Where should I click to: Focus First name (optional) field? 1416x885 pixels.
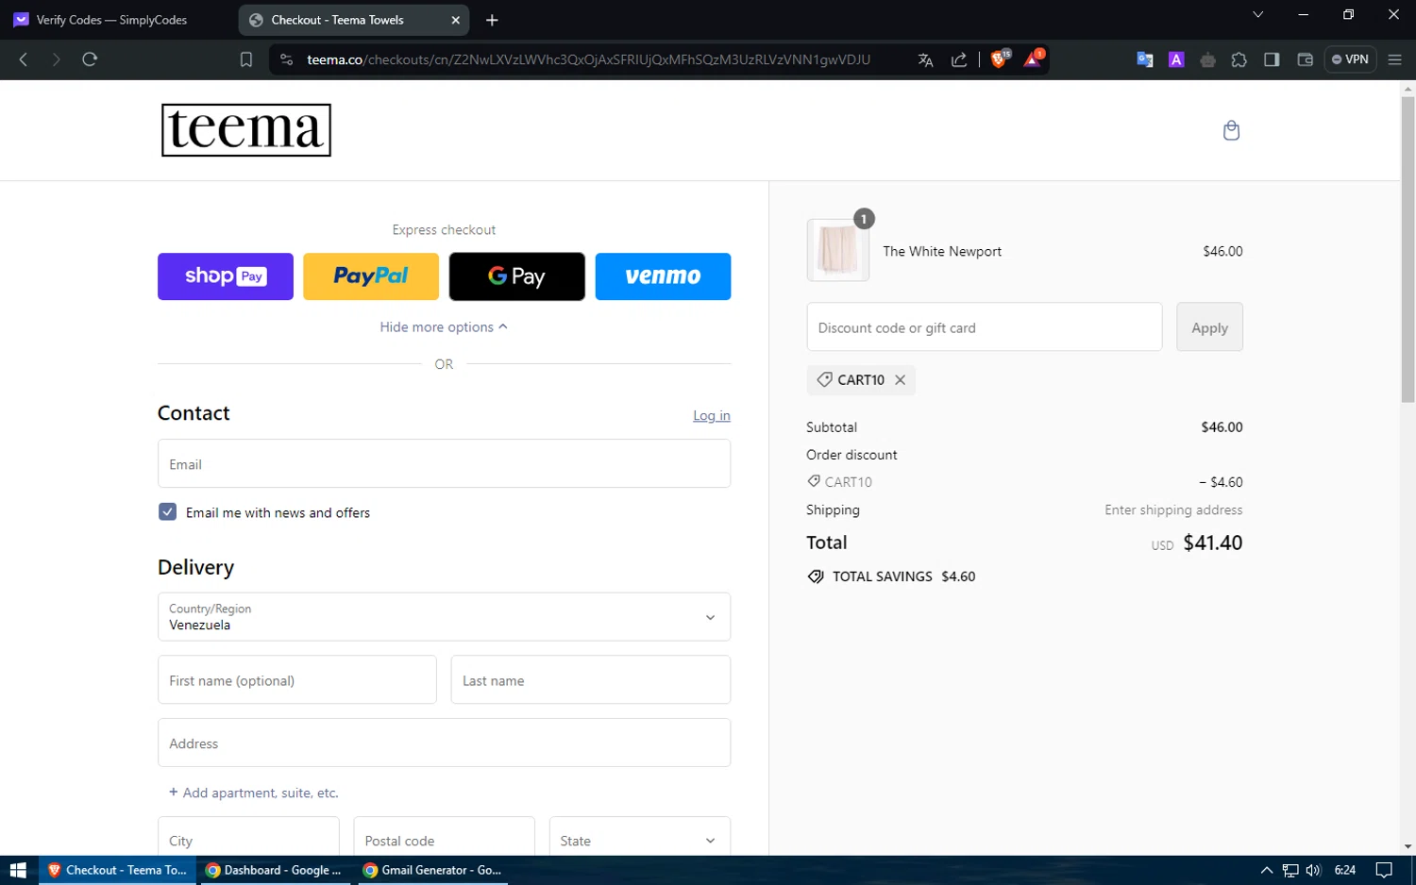click(297, 679)
